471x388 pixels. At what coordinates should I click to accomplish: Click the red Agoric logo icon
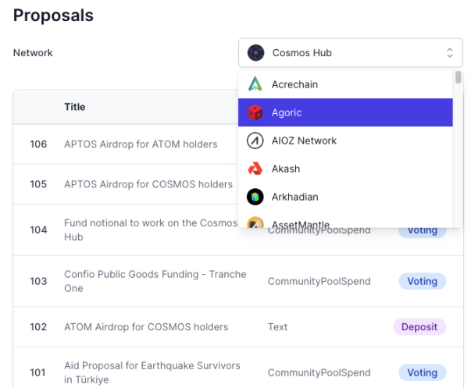coord(255,112)
